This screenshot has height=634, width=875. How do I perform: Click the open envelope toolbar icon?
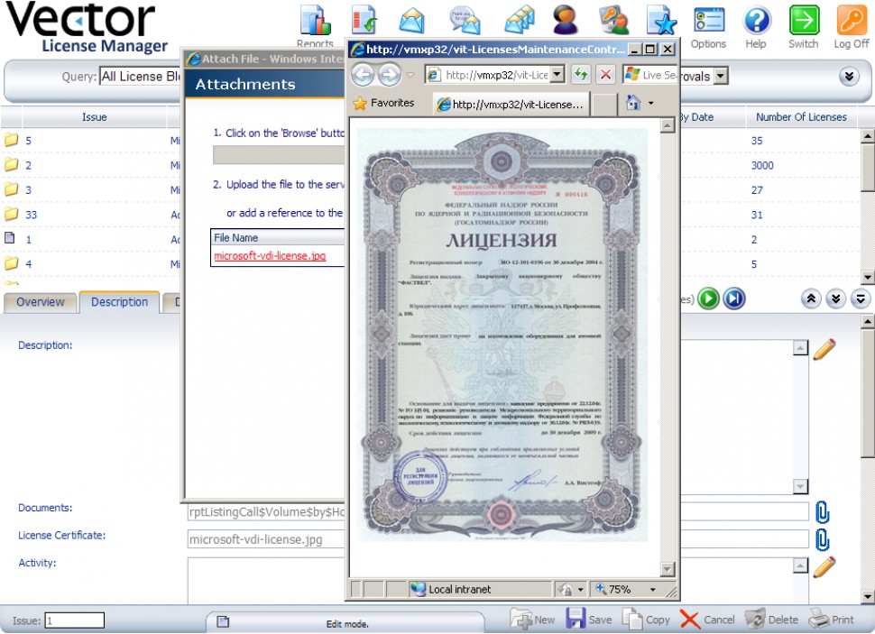[x=412, y=22]
